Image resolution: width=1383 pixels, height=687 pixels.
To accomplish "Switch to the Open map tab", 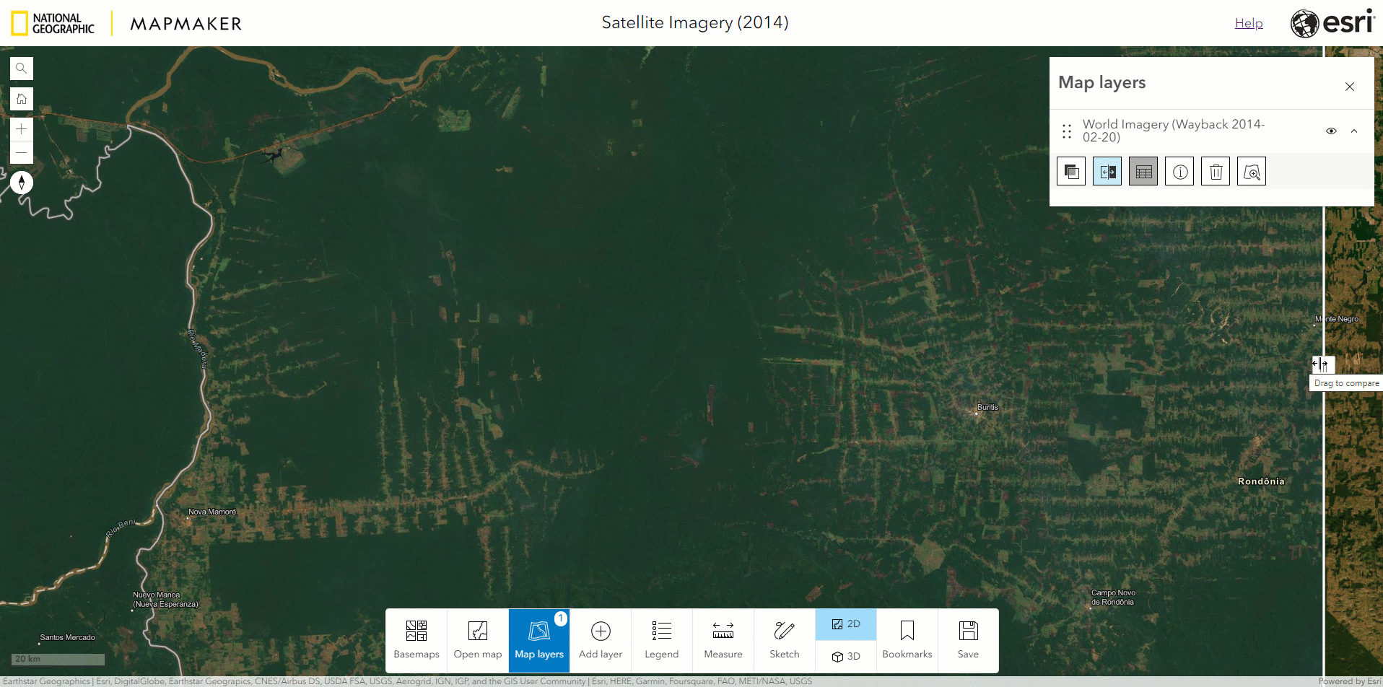I will 477,639.
